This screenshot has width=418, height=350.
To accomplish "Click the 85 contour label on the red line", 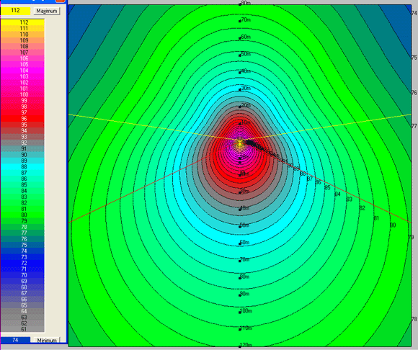I will (x=327, y=187).
